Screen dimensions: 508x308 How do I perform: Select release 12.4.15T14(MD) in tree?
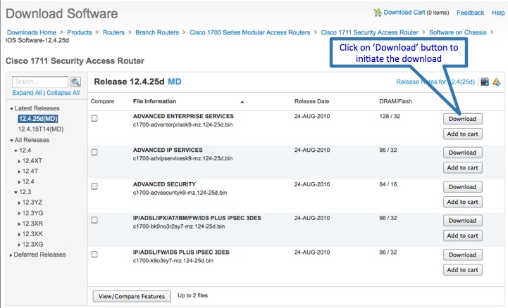pos(41,129)
